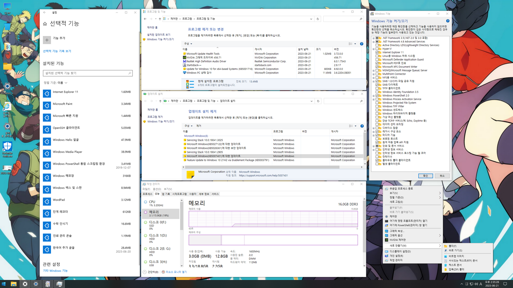Image resolution: width=513 pixels, height=288 pixels.
Task: Open the 기타 Windows 기능 link
Action: tap(55, 271)
